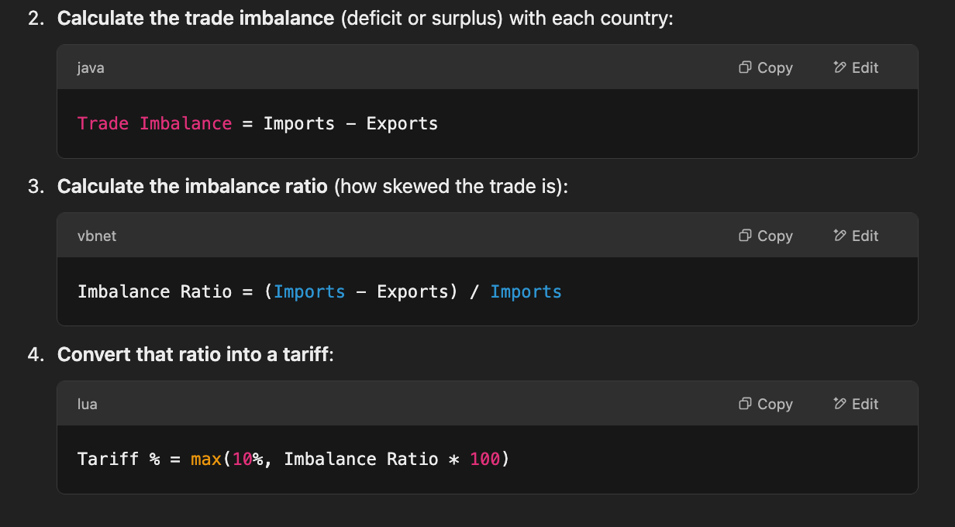Click the '10%' value in tariff formula
The width and height of the screenshot is (955, 527).
(248, 459)
